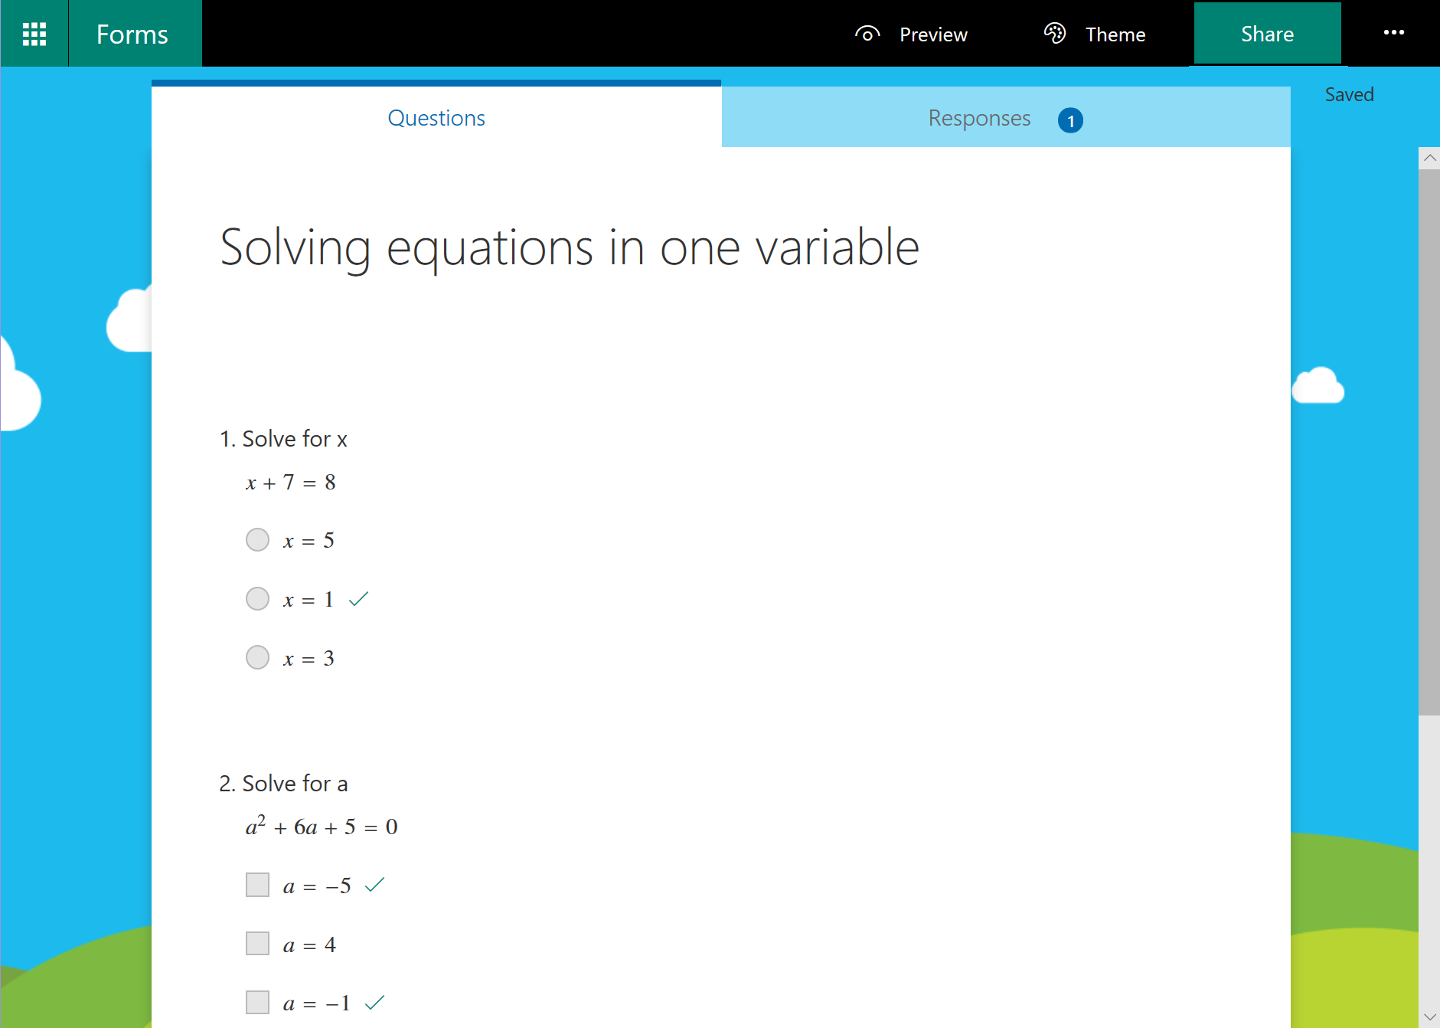Select the radio button for x=5

(257, 539)
